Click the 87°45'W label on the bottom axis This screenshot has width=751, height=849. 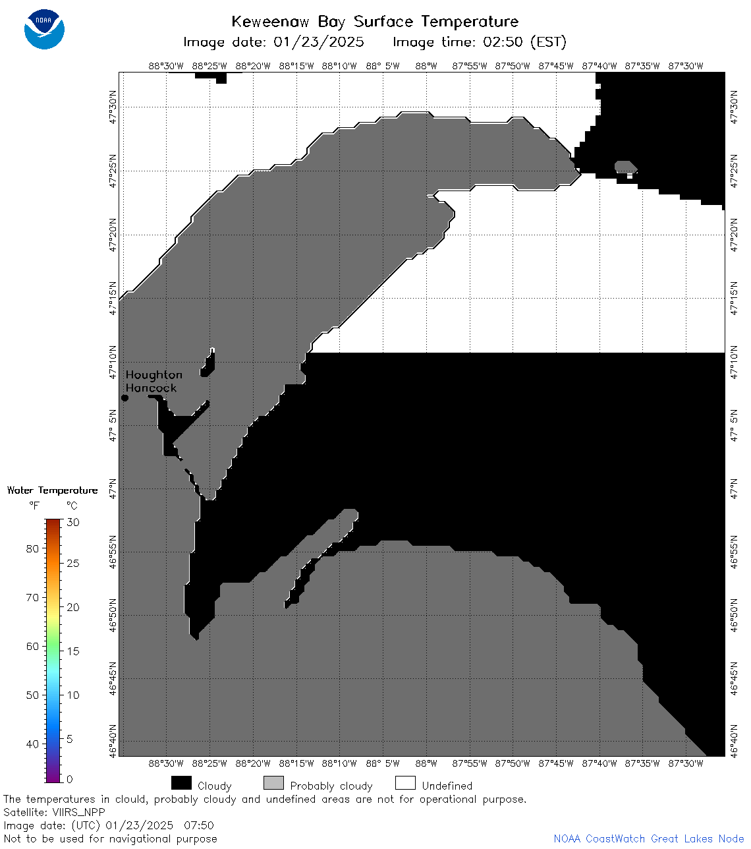point(556,763)
